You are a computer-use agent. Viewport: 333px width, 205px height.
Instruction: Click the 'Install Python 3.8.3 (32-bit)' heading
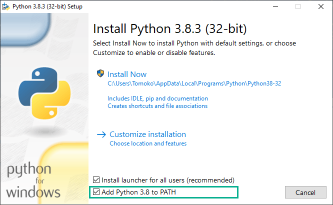tap(170, 27)
